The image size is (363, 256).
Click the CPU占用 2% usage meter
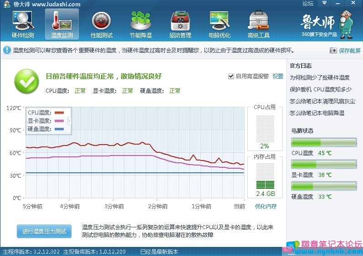265,129
